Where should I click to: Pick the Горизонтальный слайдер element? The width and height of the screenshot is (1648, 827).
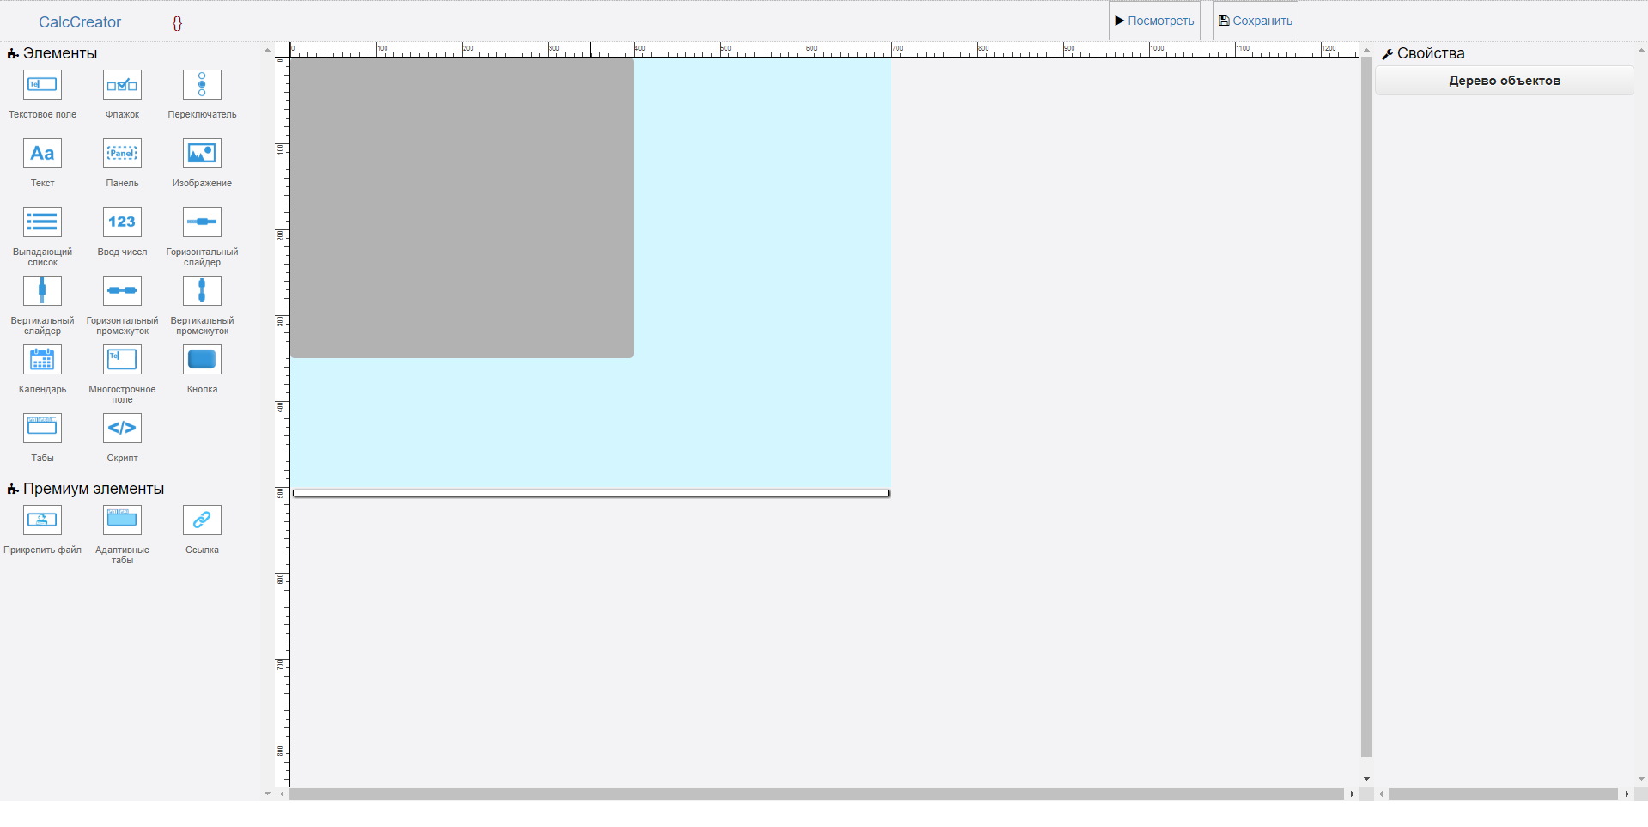[x=202, y=222]
